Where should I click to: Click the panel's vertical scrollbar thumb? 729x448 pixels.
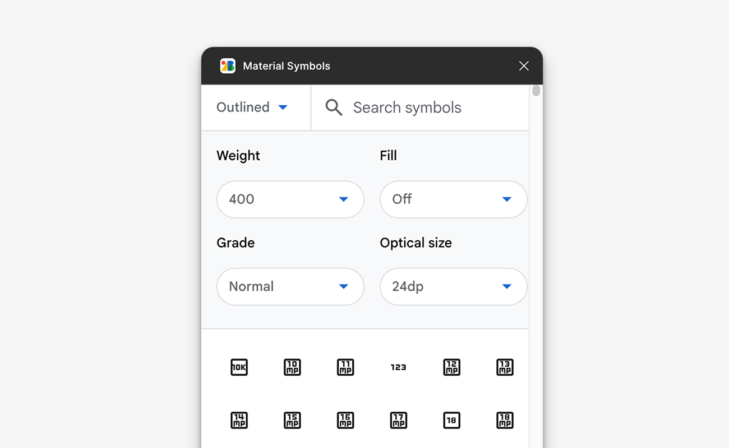pyautogui.click(x=536, y=90)
